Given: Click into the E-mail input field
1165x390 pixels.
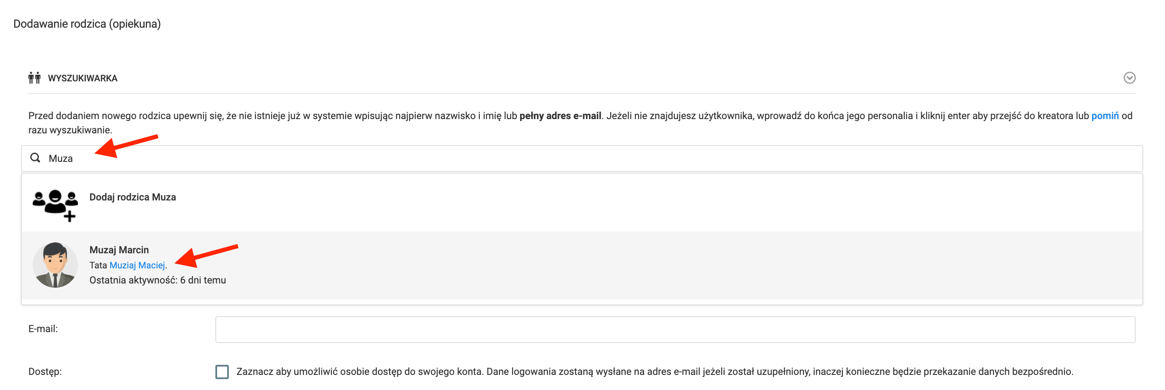Looking at the screenshot, I should pos(675,329).
